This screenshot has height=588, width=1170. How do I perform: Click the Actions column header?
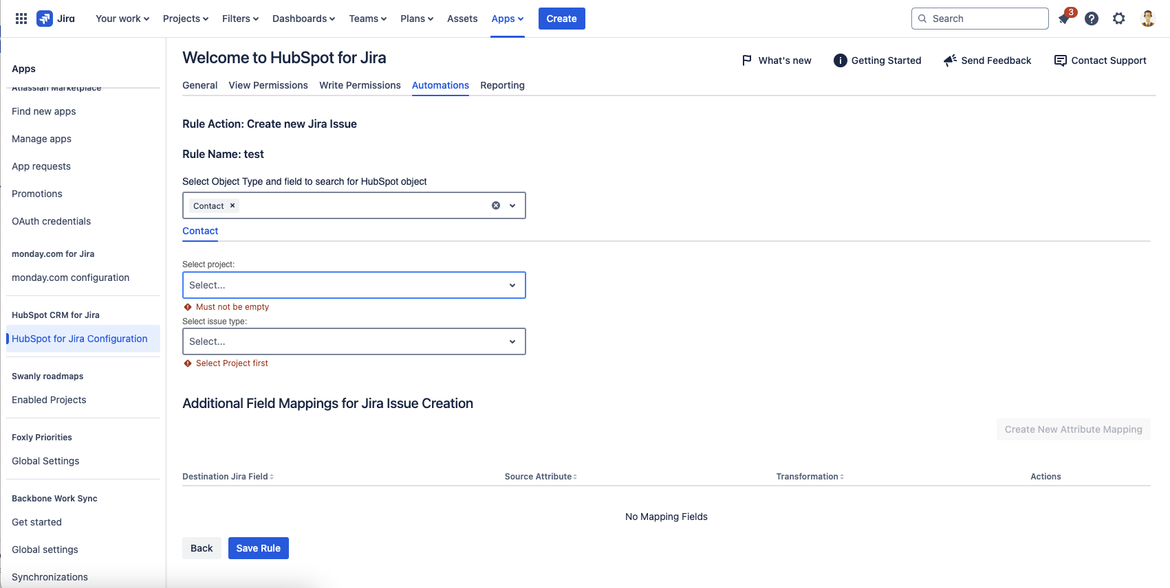tap(1046, 477)
